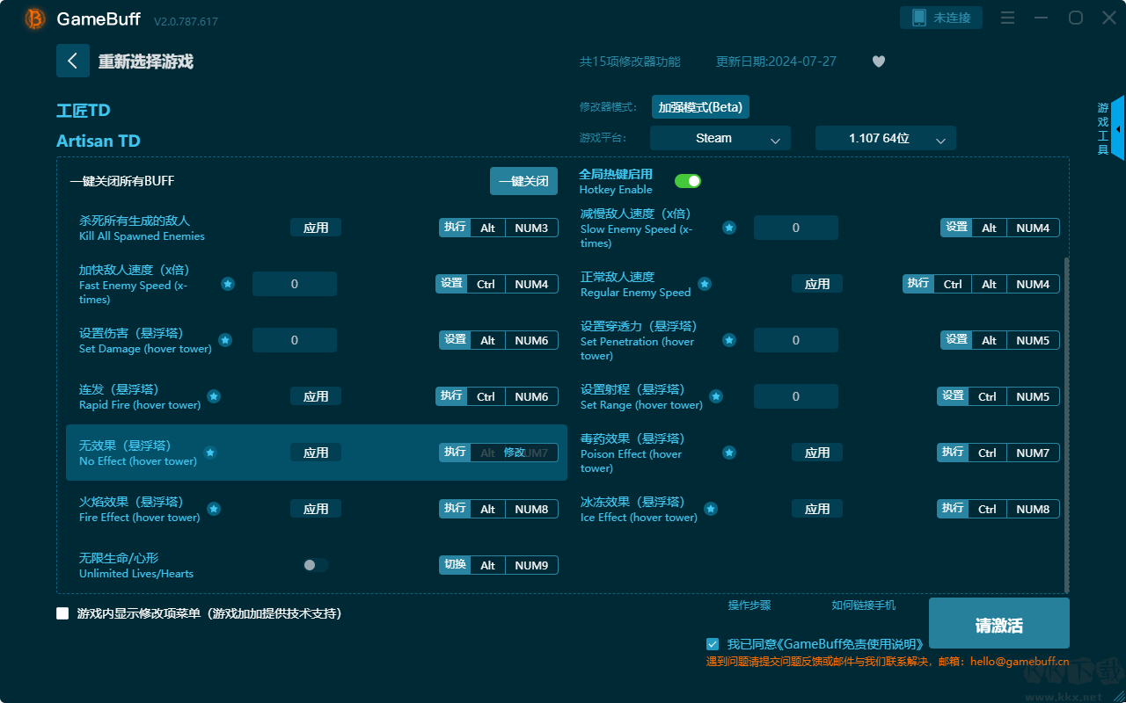This screenshot has height=703, width=1126.
Task: Open the Steam platform dropdown
Action: pos(720,139)
